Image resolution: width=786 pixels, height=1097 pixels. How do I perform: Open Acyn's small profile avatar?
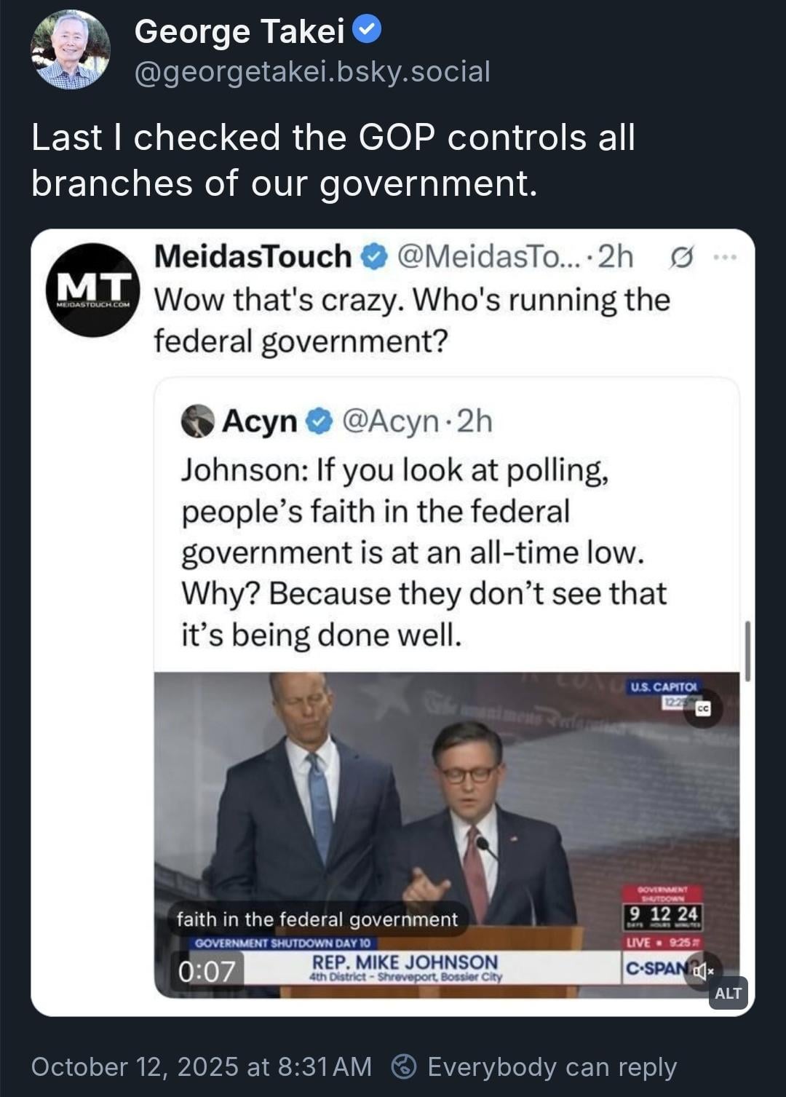pyautogui.click(x=197, y=421)
